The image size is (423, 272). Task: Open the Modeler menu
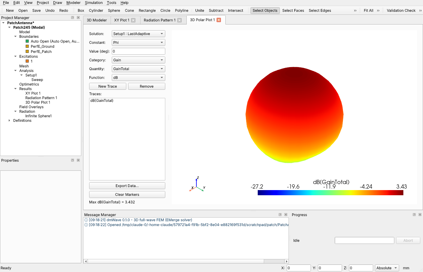73,3
